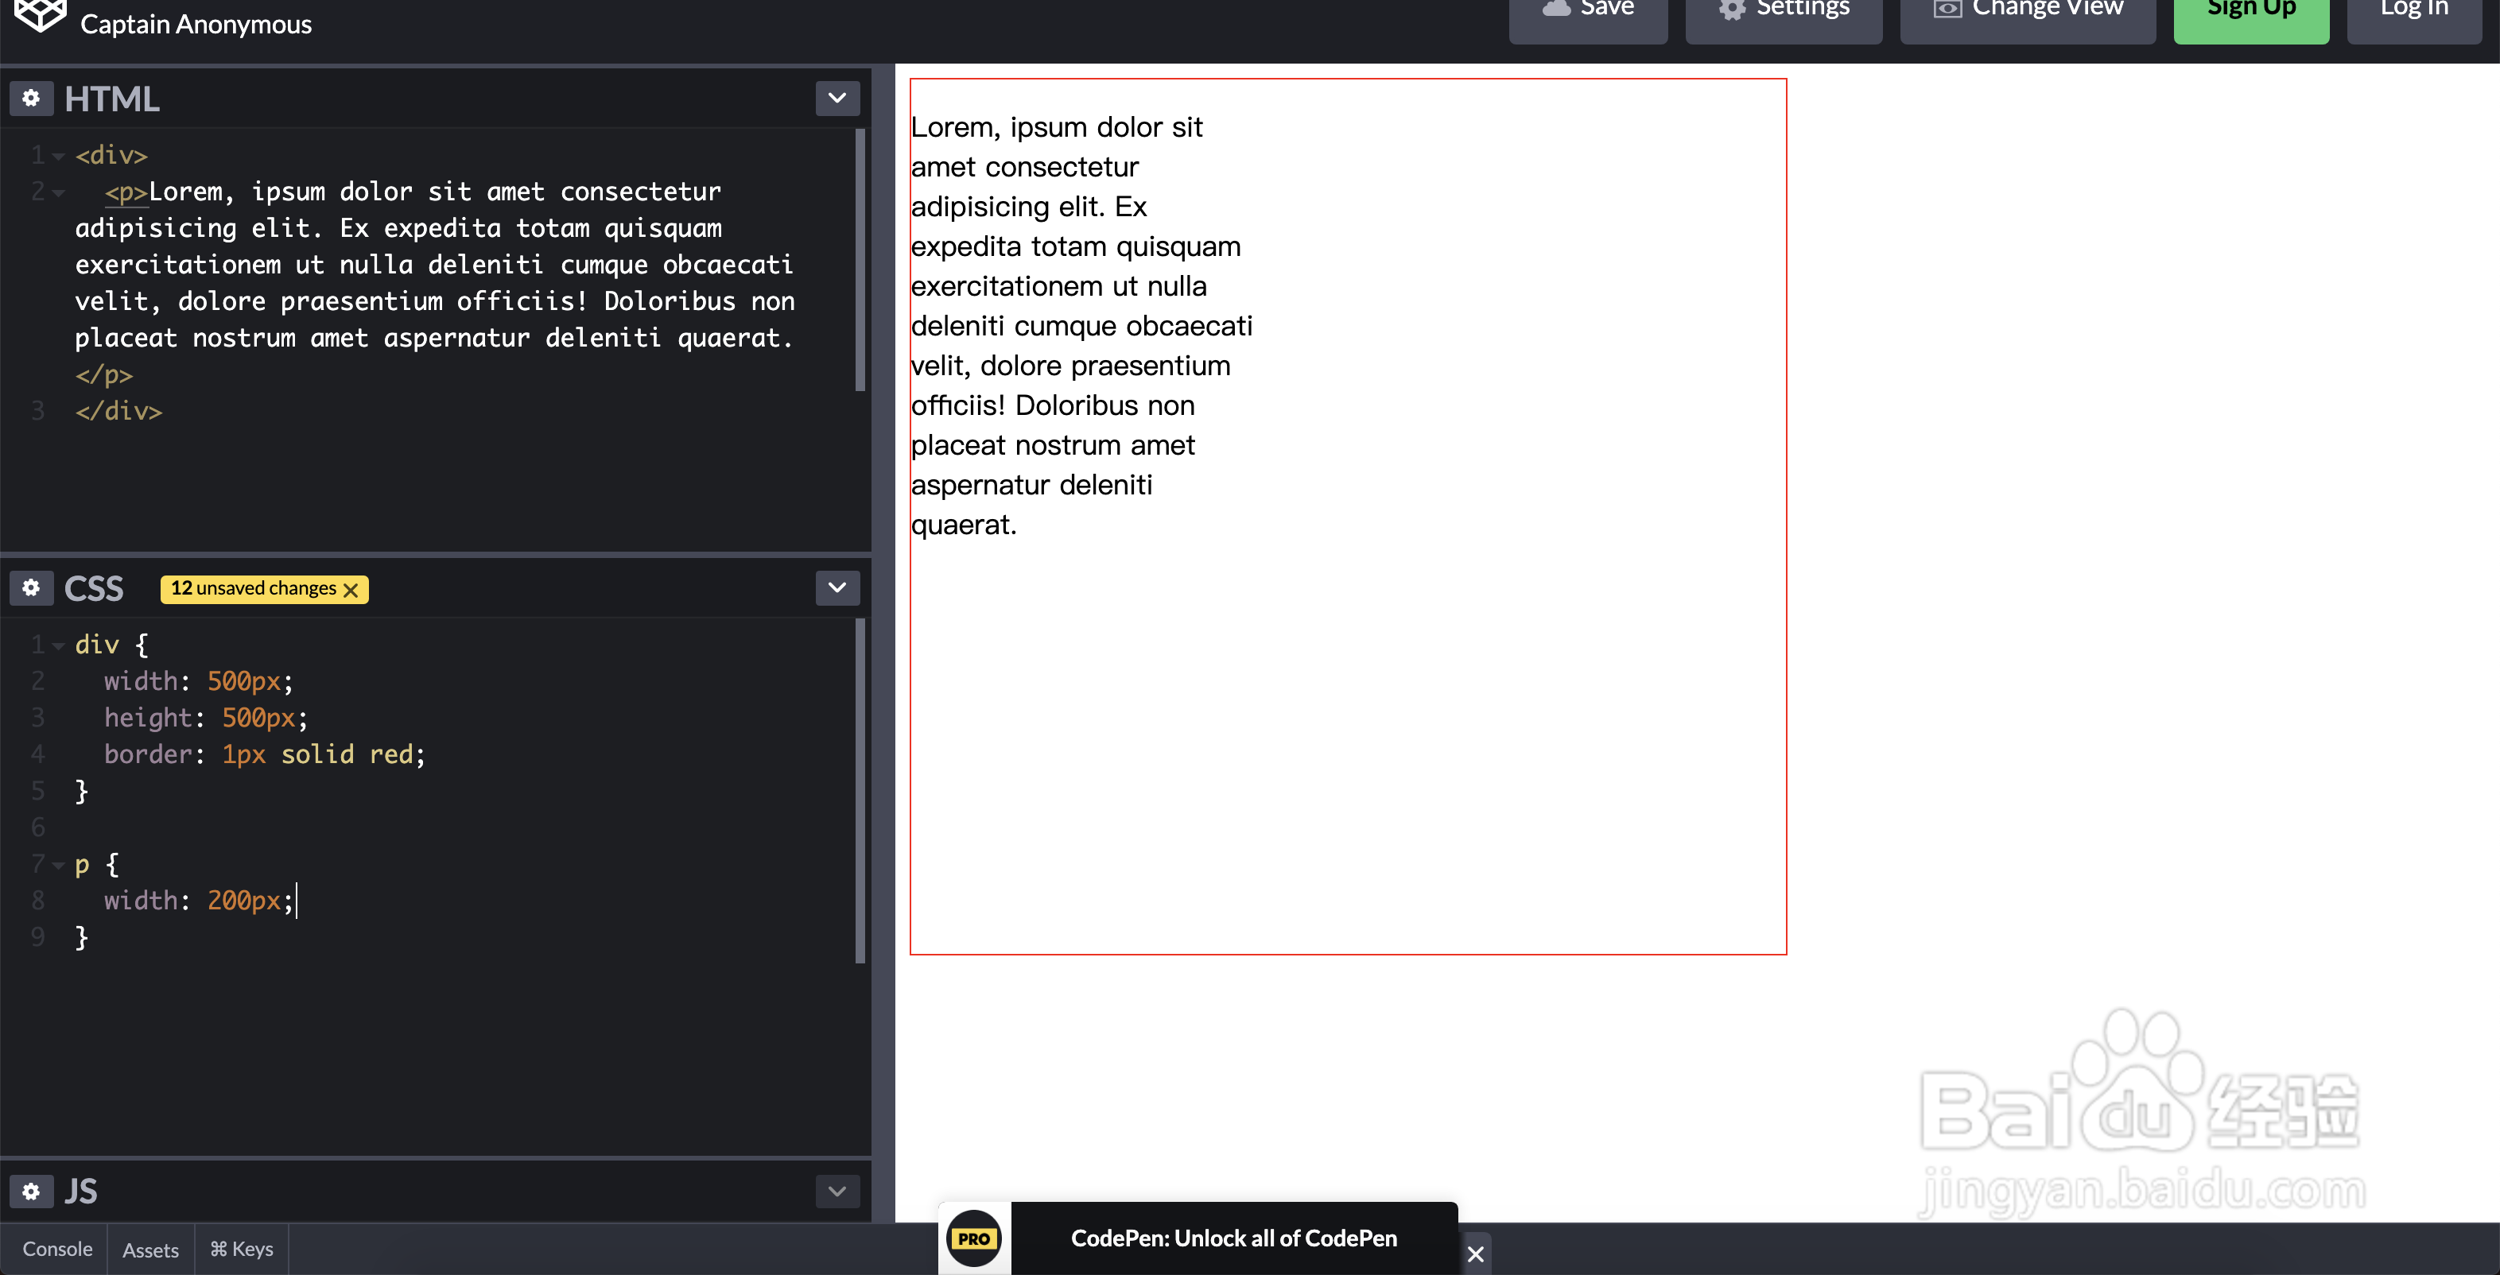Open the HTML editor settings gear
The width and height of the screenshot is (2500, 1275).
coord(31,98)
